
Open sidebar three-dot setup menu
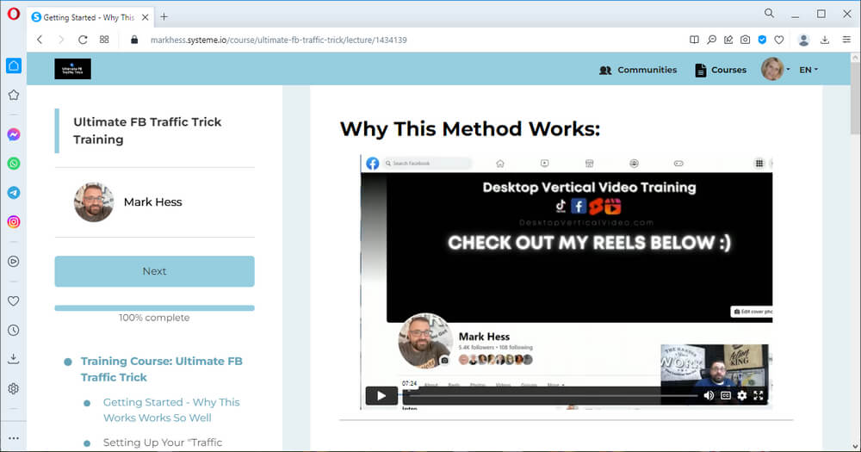(14, 437)
